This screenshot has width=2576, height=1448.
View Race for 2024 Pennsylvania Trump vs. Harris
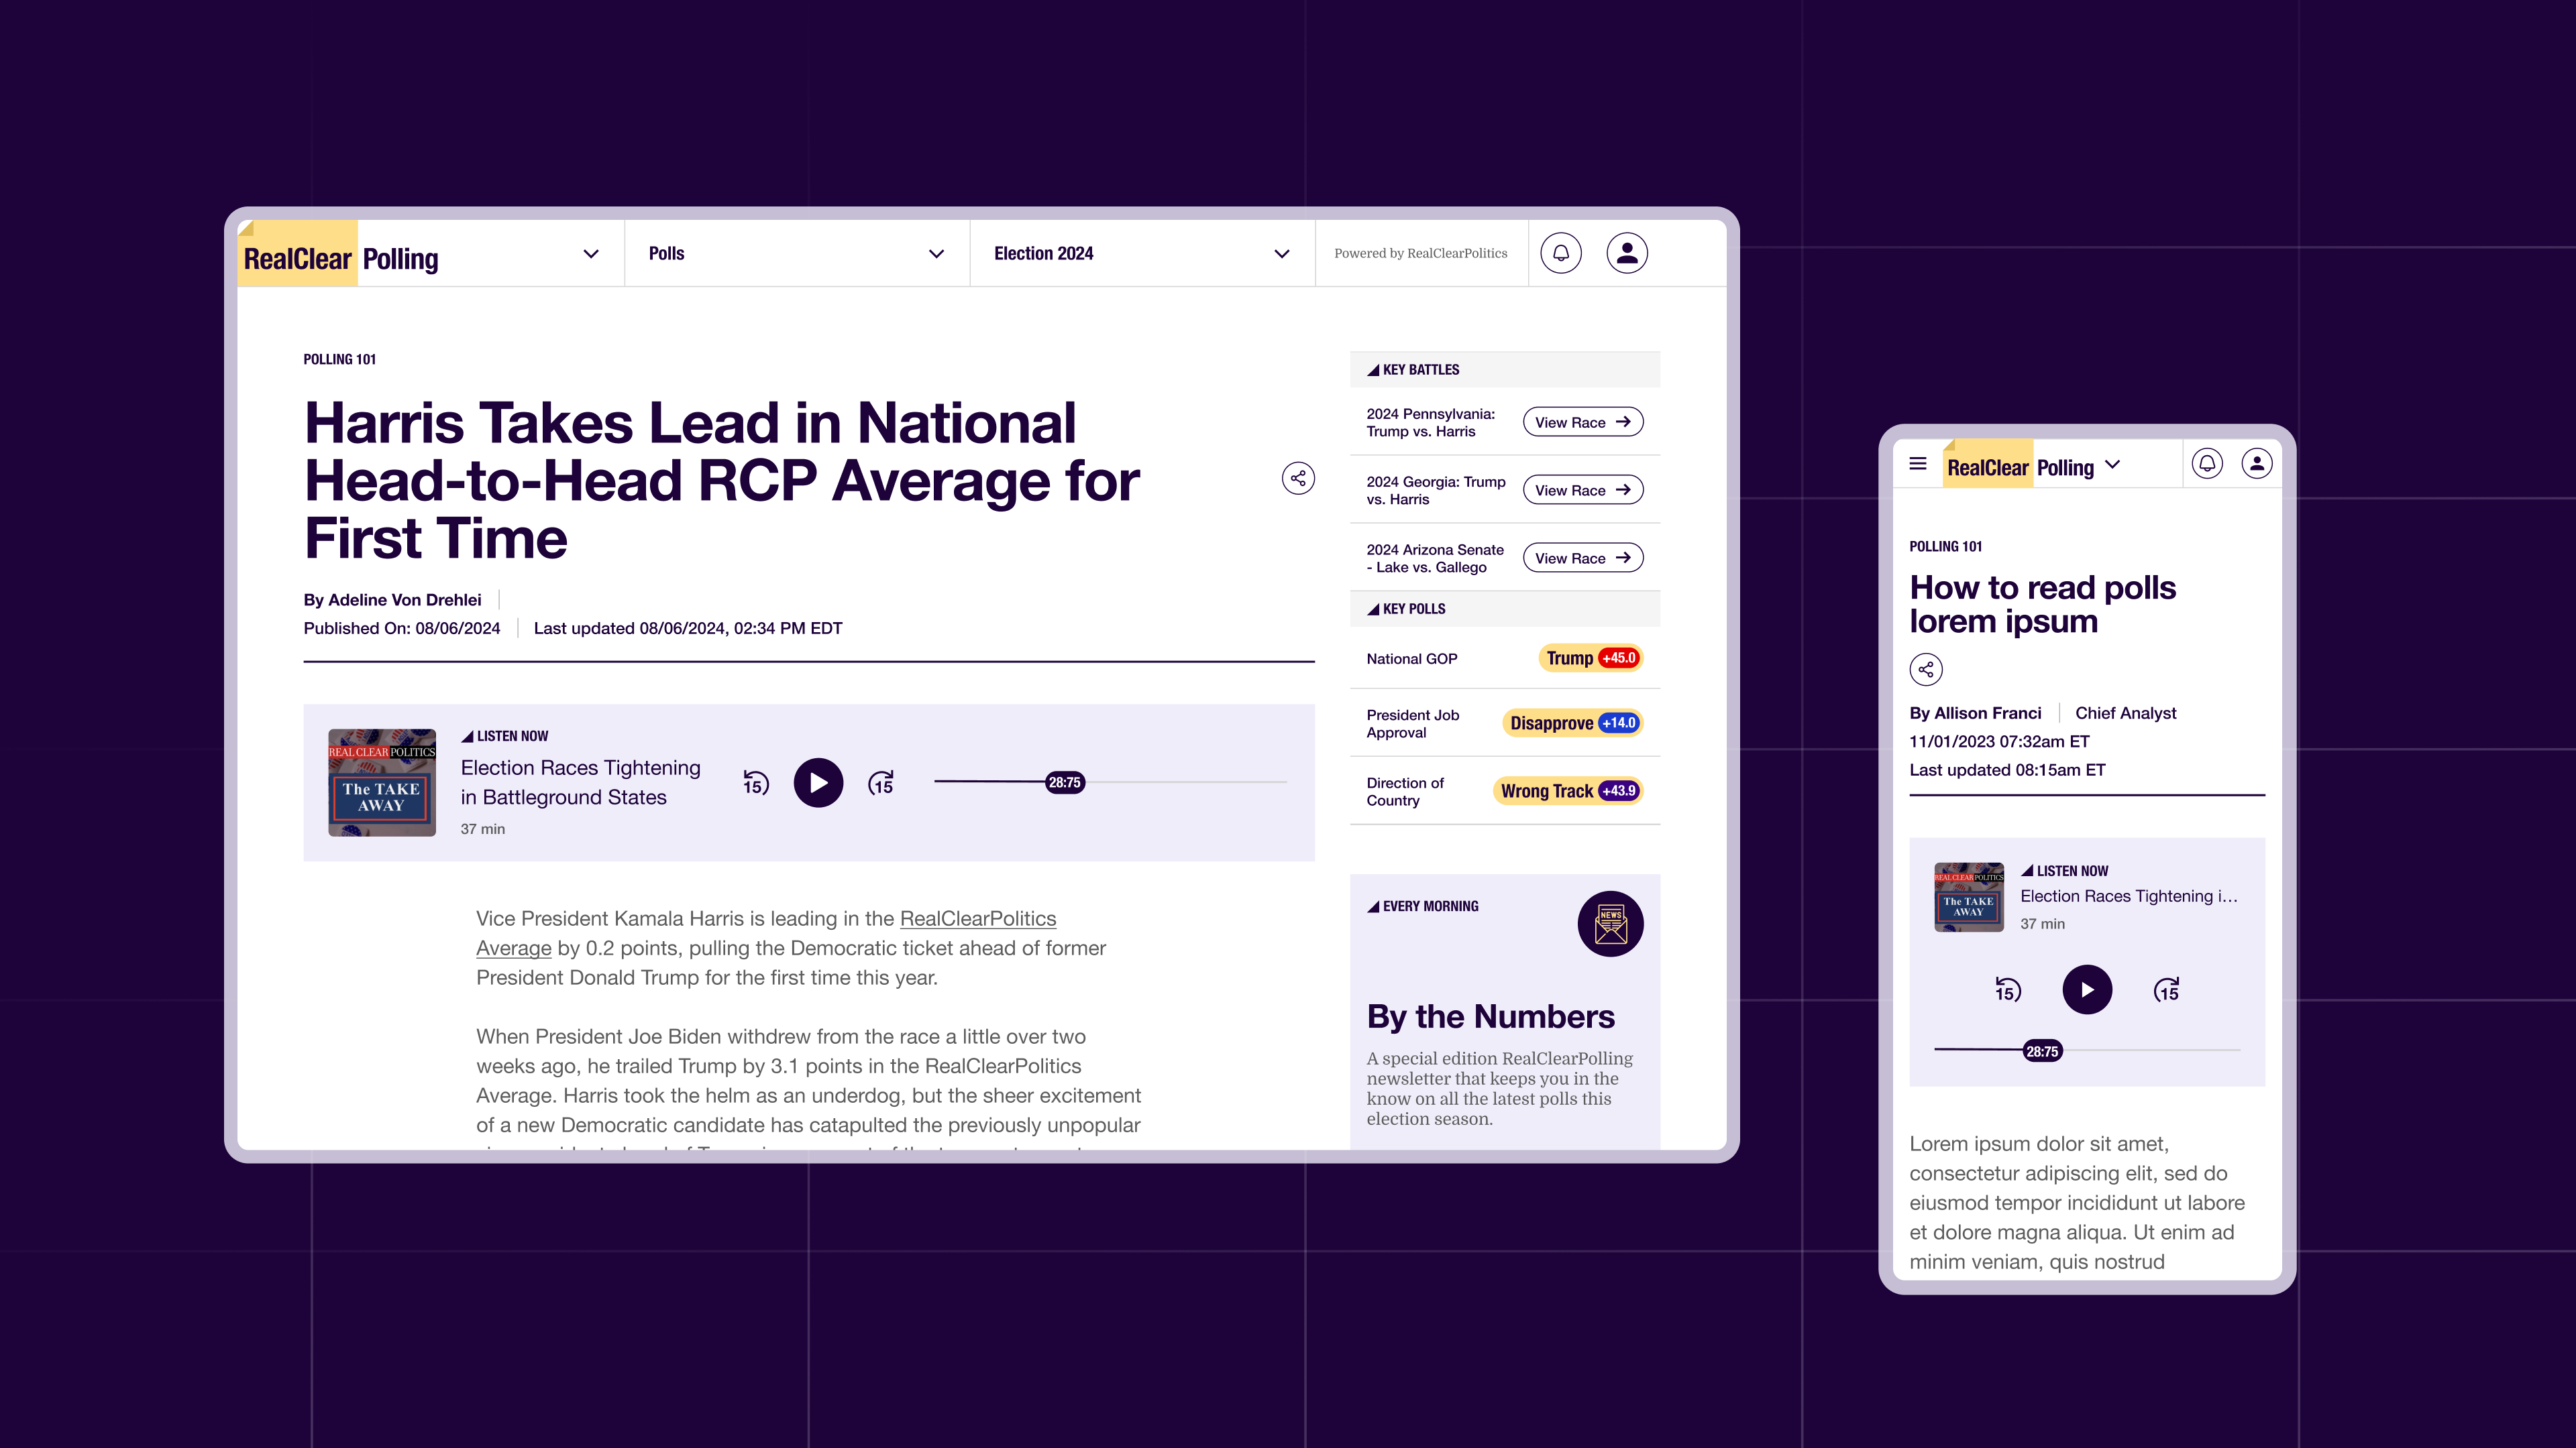(x=1583, y=423)
